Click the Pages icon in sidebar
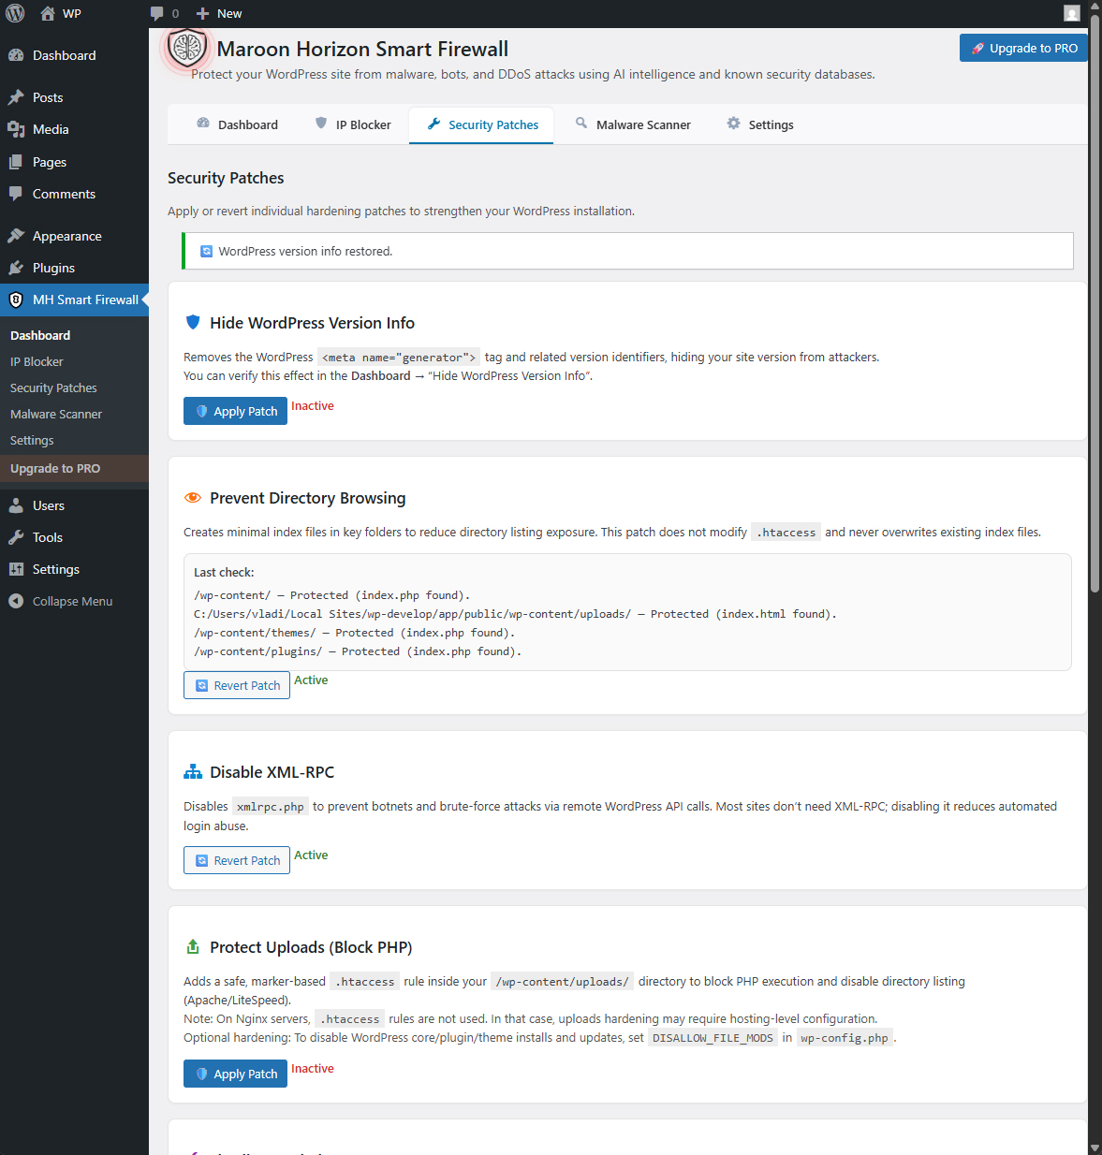This screenshot has width=1102, height=1155. tap(16, 162)
